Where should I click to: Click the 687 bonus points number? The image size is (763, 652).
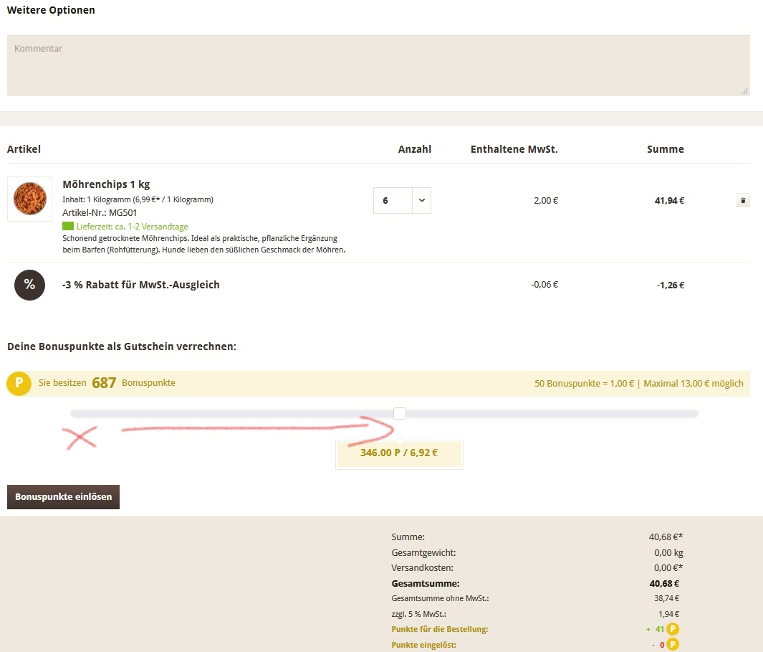104,383
